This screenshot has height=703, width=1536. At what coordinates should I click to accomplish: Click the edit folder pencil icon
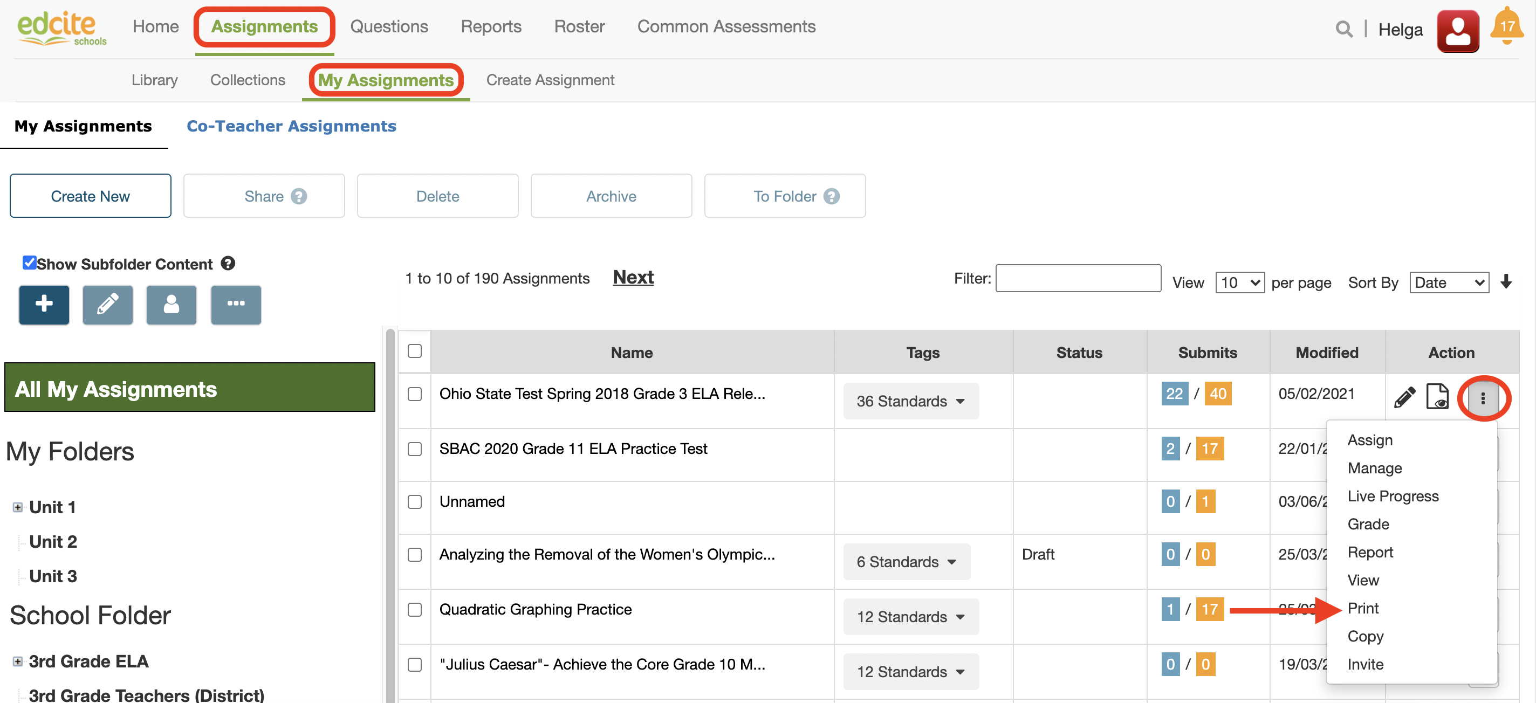[x=107, y=304]
